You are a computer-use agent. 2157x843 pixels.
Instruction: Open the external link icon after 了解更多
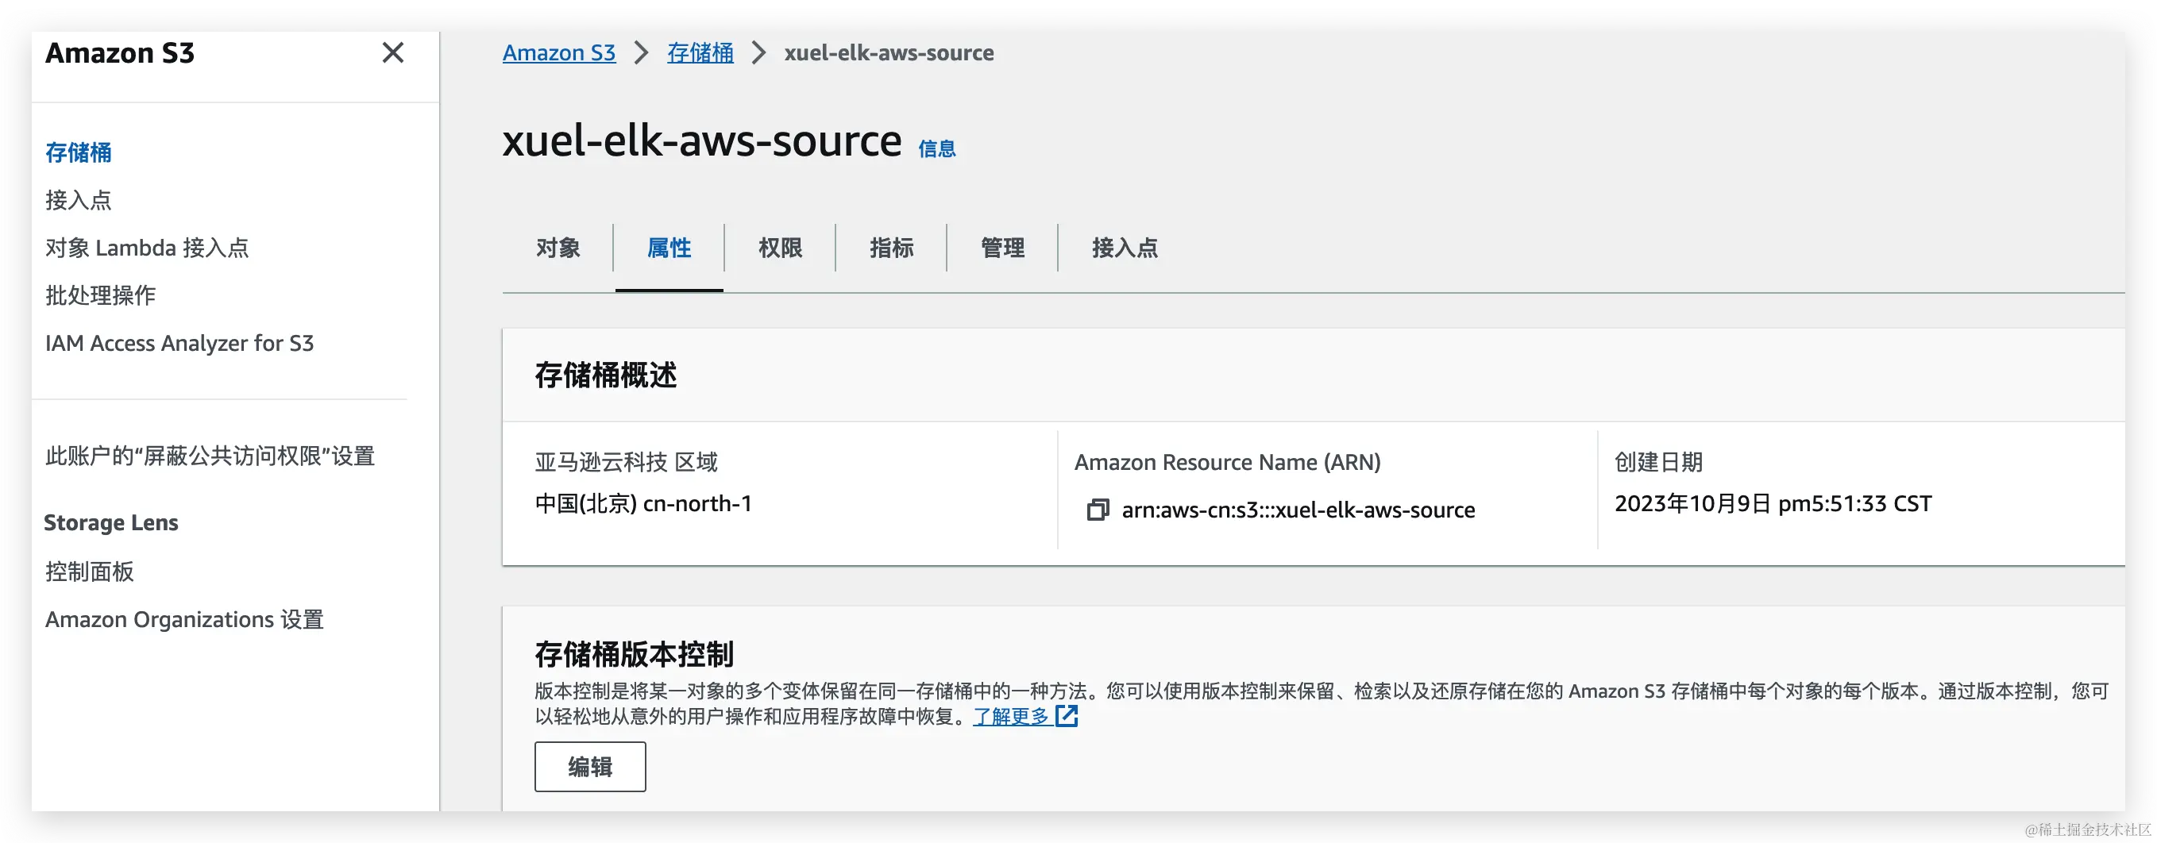tap(1066, 716)
